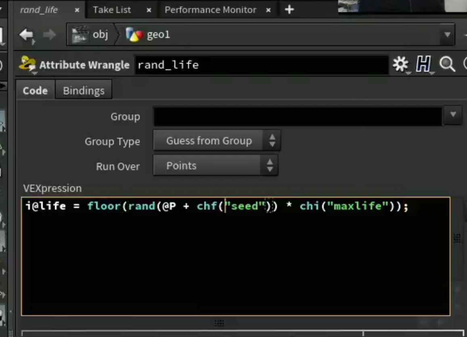467x337 pixels.
Task: Switch to the Bindings tab
Action: (x=84, y=91)
